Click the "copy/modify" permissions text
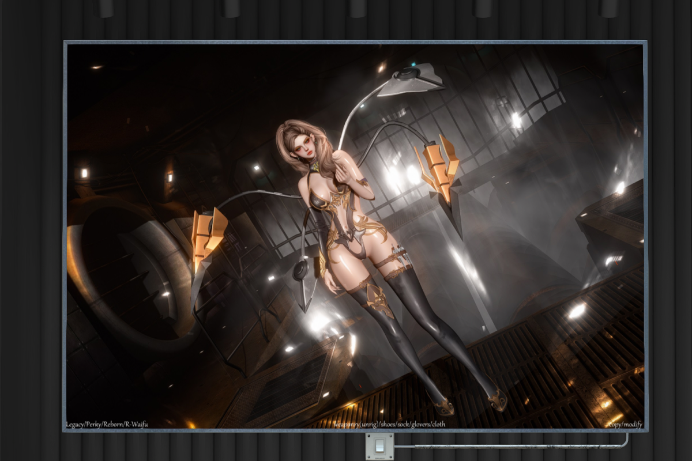Image resolution: width=692 pixels, height=461 pixels. (625, 424)
